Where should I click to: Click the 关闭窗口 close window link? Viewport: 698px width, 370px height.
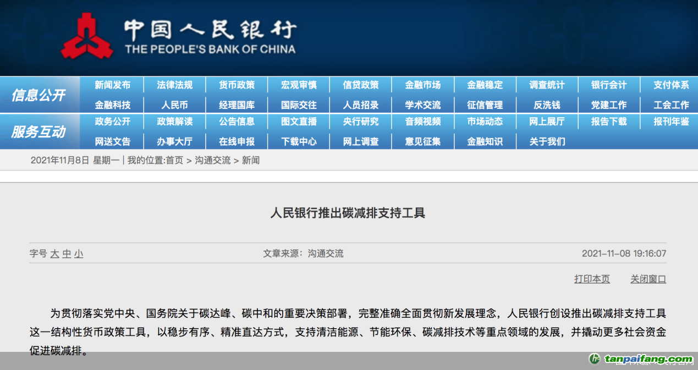[x=648, y=279]
